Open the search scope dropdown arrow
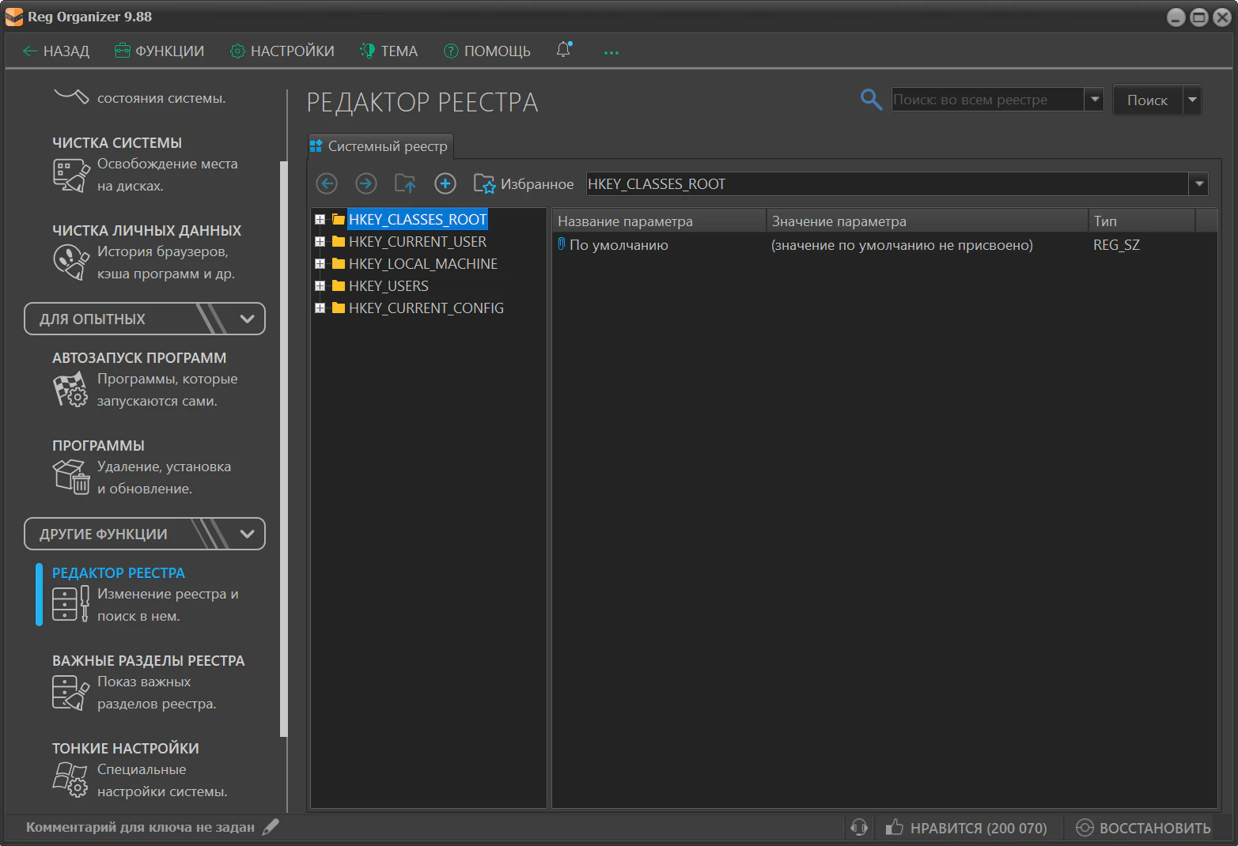This screenshot has width=1238, height=846. 1095,100
